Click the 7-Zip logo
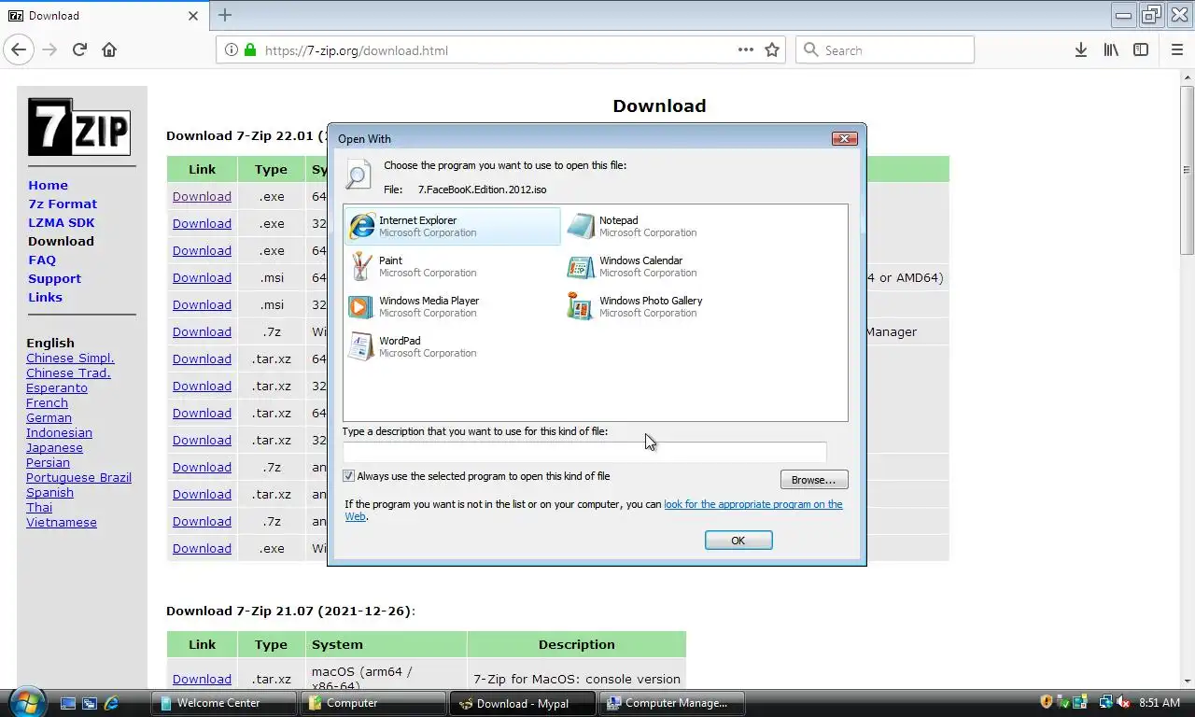The image size is (1195, 717). pyautogui.click(x=78, y=126)
